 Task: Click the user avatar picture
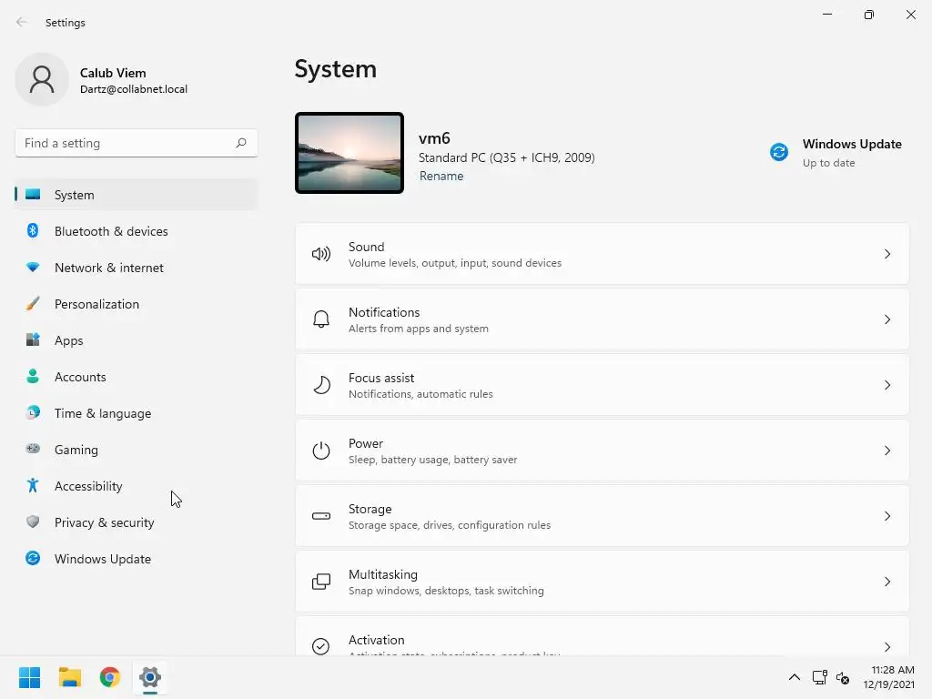pyautogui.click(x=42, y=80)
